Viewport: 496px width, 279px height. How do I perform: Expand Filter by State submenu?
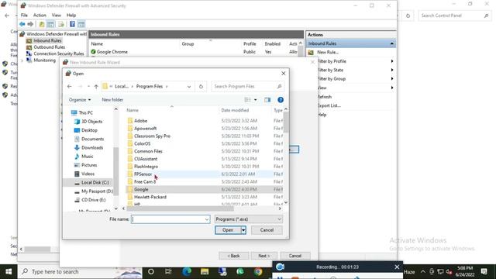tap(391, 70)
